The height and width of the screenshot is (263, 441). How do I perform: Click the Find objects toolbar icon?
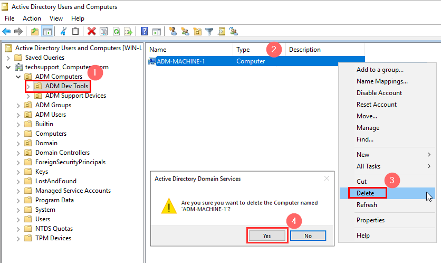[222, 31]
